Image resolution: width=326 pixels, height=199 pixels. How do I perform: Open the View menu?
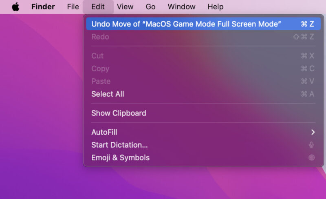click(x=125, y=7)
